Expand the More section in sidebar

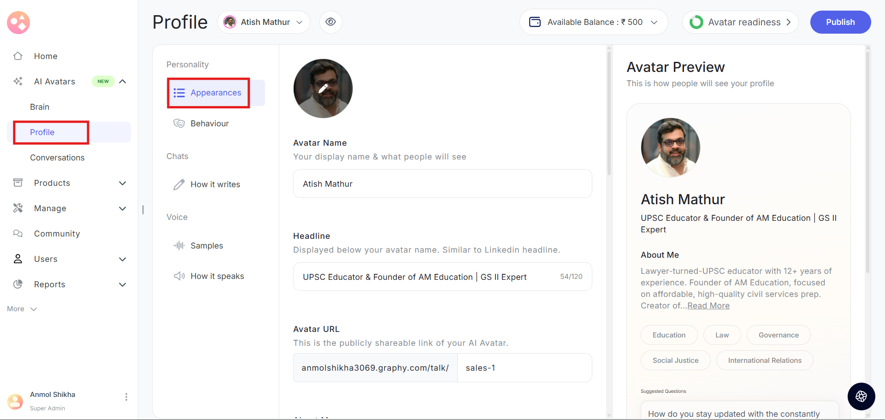coord(22,309)
